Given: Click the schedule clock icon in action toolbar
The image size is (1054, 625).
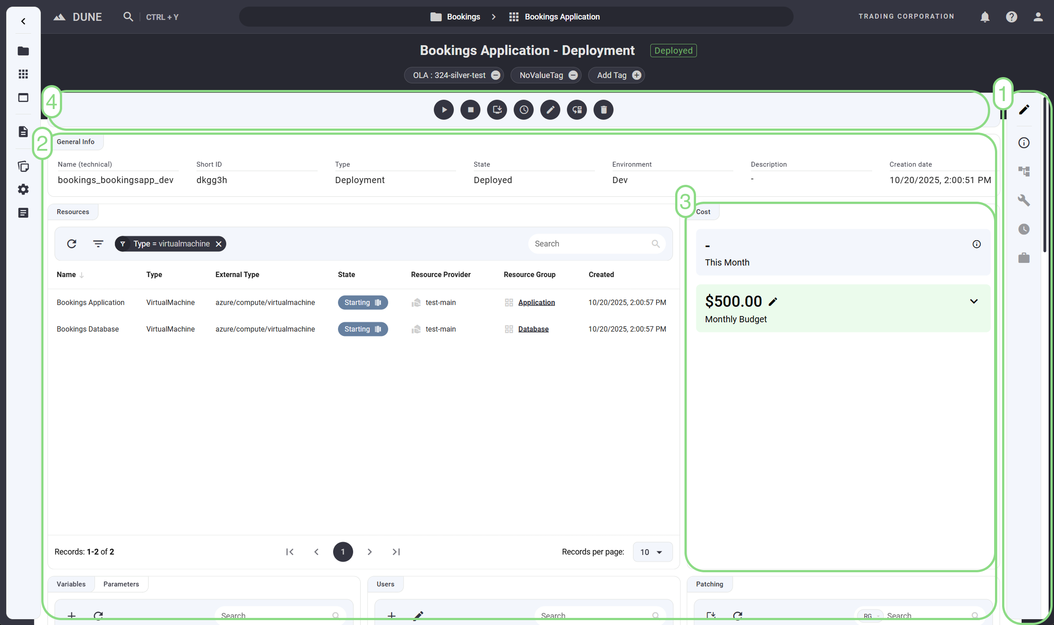Looking at the screenshot, I should point(523,110).
